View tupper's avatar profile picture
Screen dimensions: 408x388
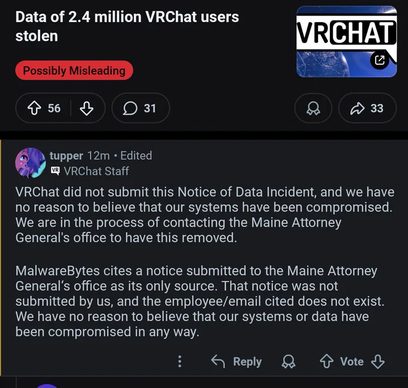31,163
